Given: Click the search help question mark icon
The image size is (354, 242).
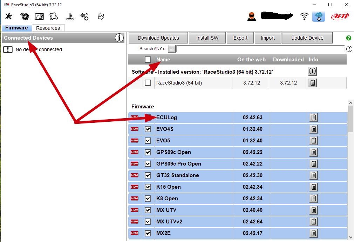Looking at the screenshot, I should click(x=349, y=49).
